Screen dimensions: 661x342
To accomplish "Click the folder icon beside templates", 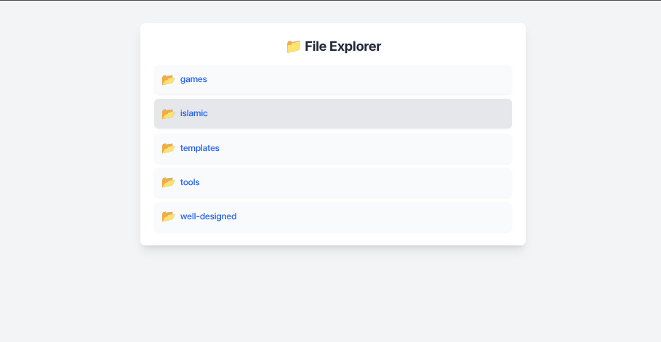I will [168, 148].
